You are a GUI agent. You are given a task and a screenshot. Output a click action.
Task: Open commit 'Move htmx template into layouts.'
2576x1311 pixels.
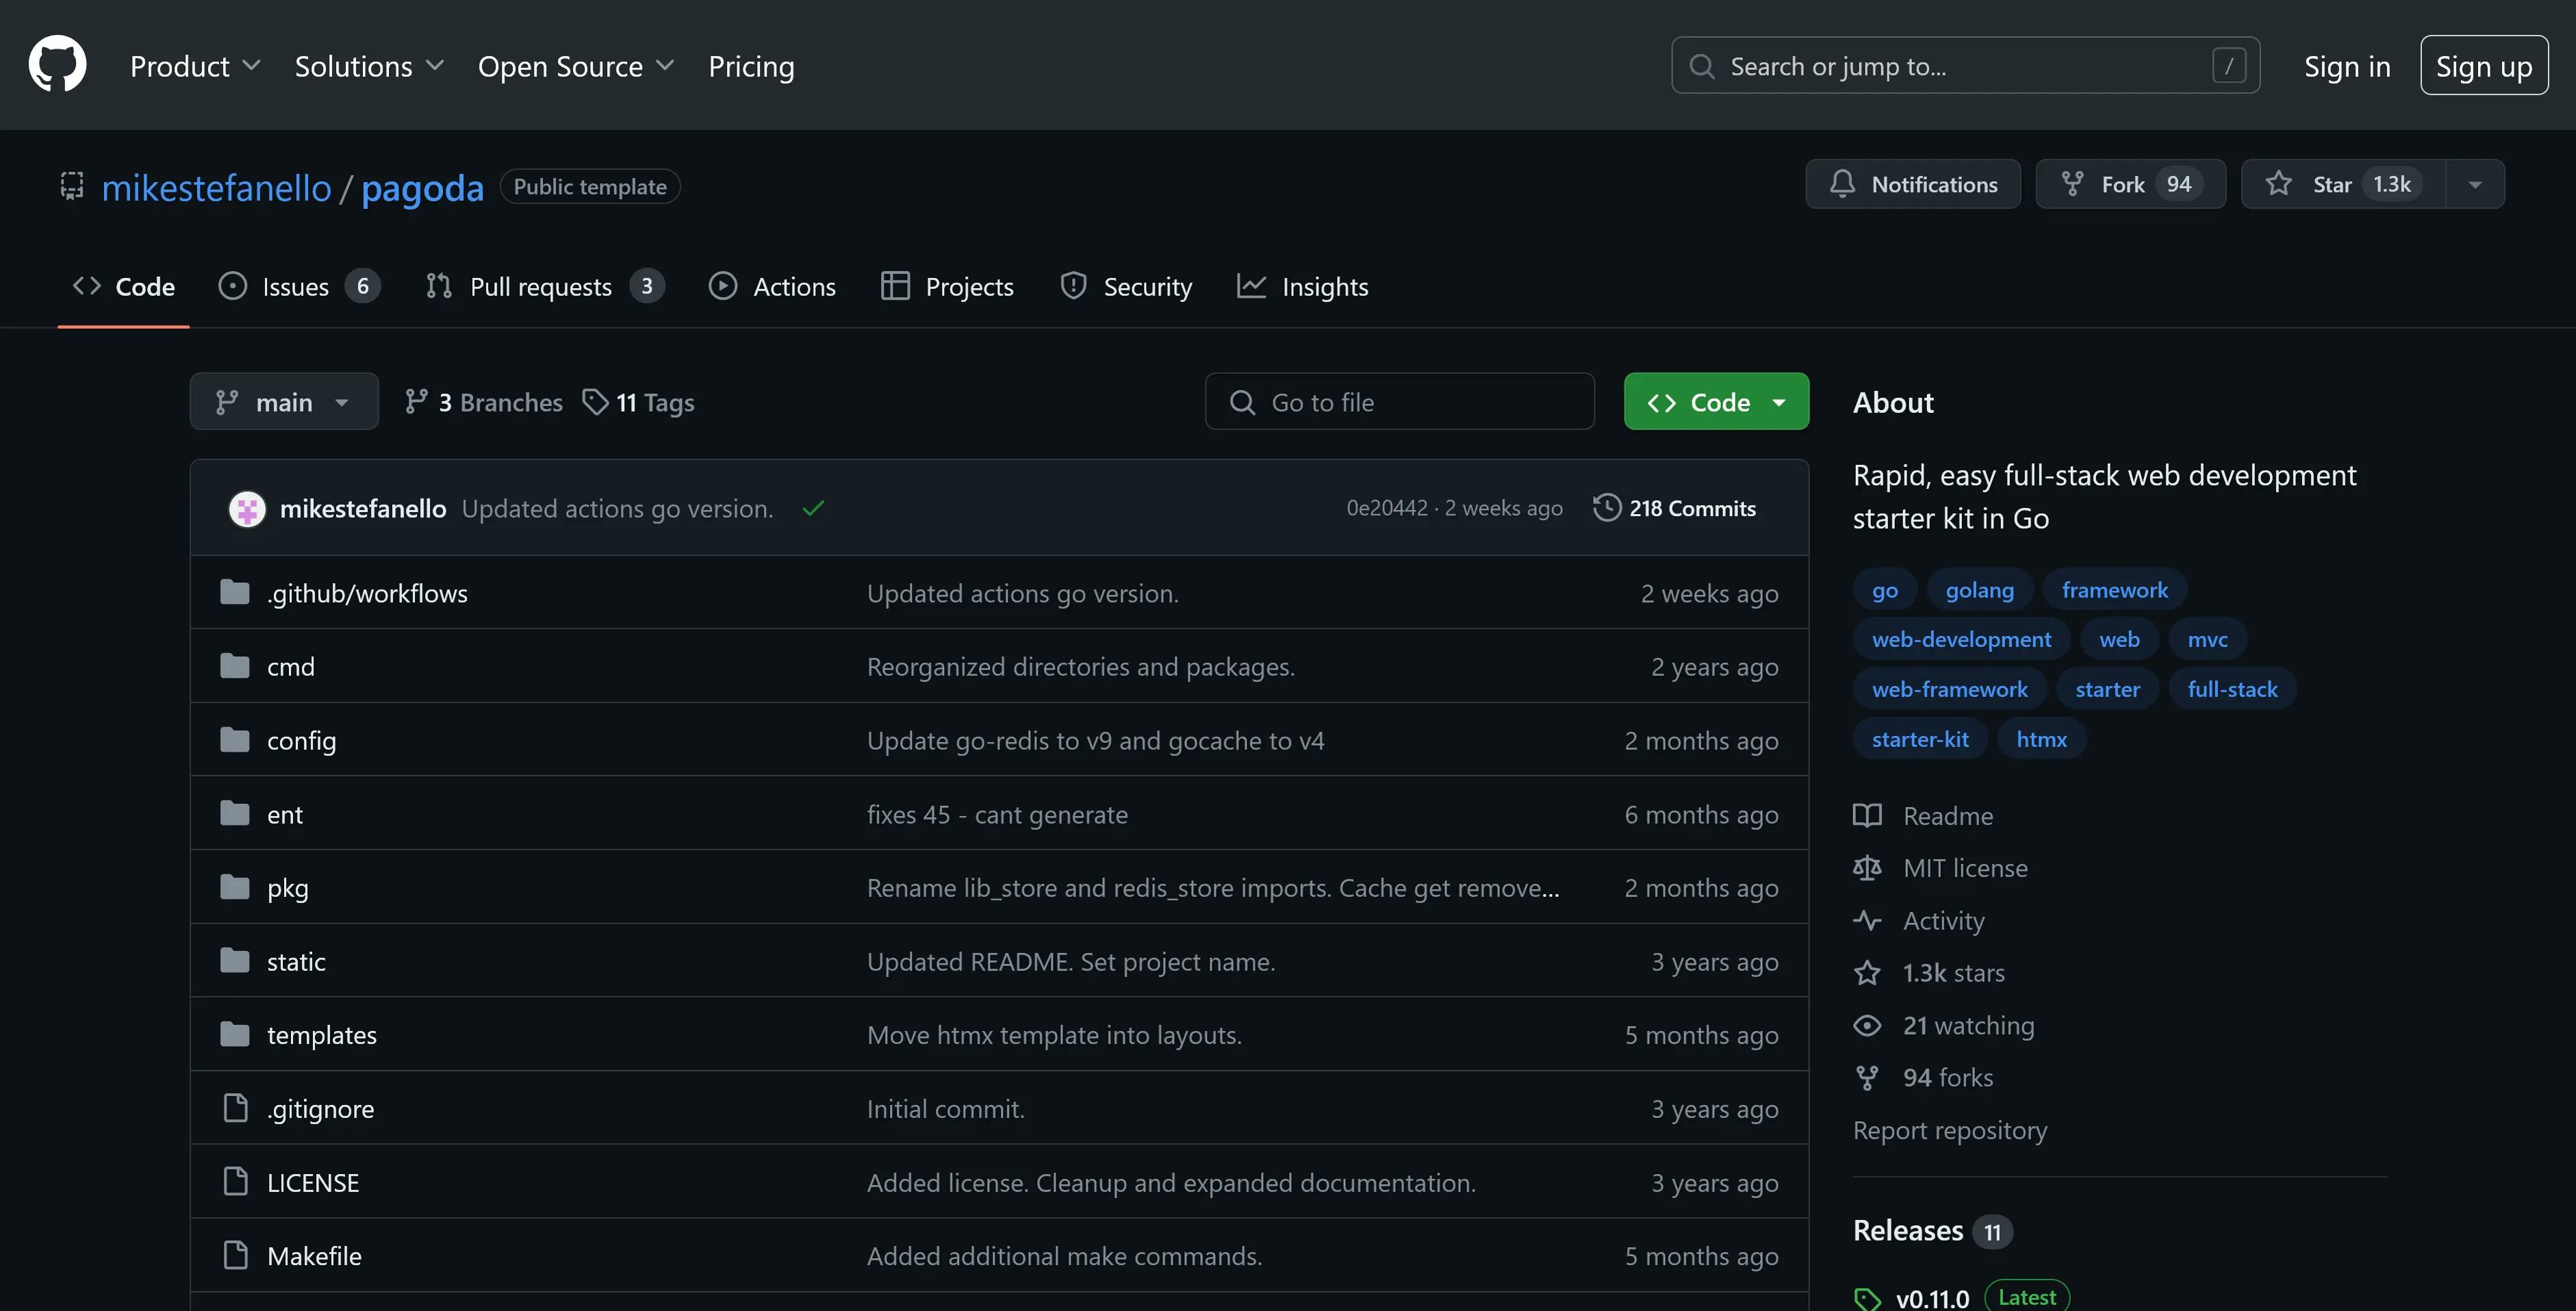point(1054,1035)
